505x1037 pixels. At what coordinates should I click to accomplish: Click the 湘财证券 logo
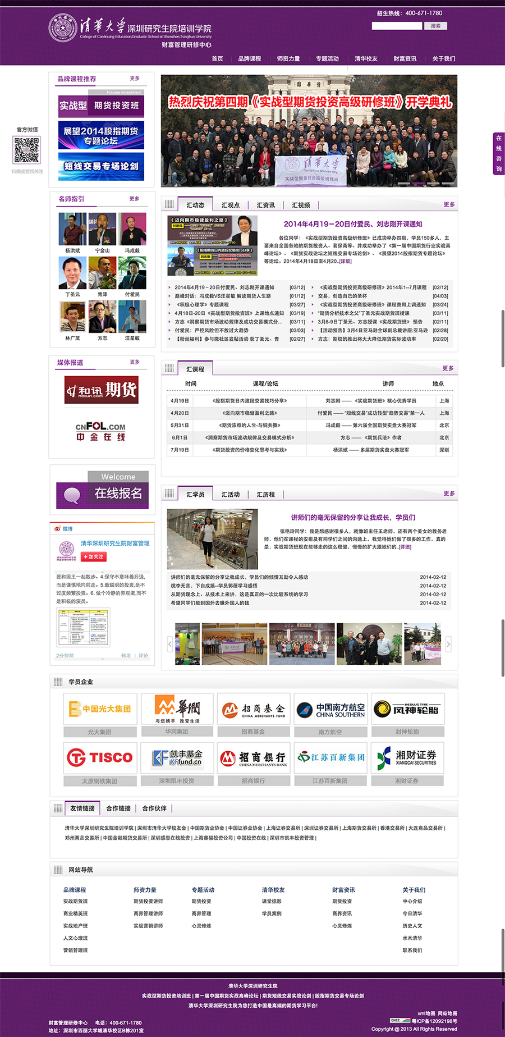pyautogui.click(x=407, y=757)
